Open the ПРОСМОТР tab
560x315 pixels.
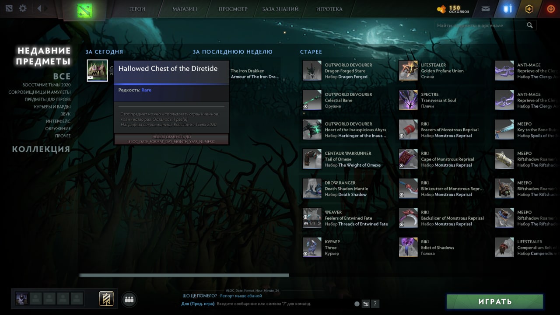[x=233, y=9]
